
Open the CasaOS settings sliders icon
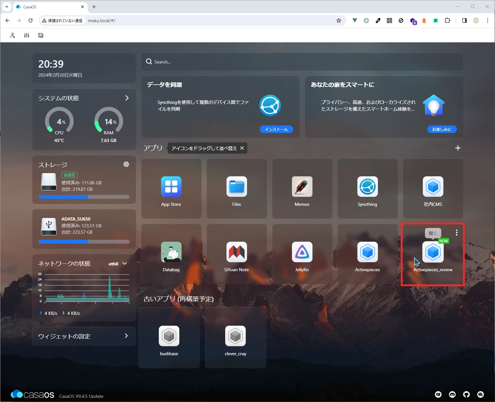[x=27, y=35]
